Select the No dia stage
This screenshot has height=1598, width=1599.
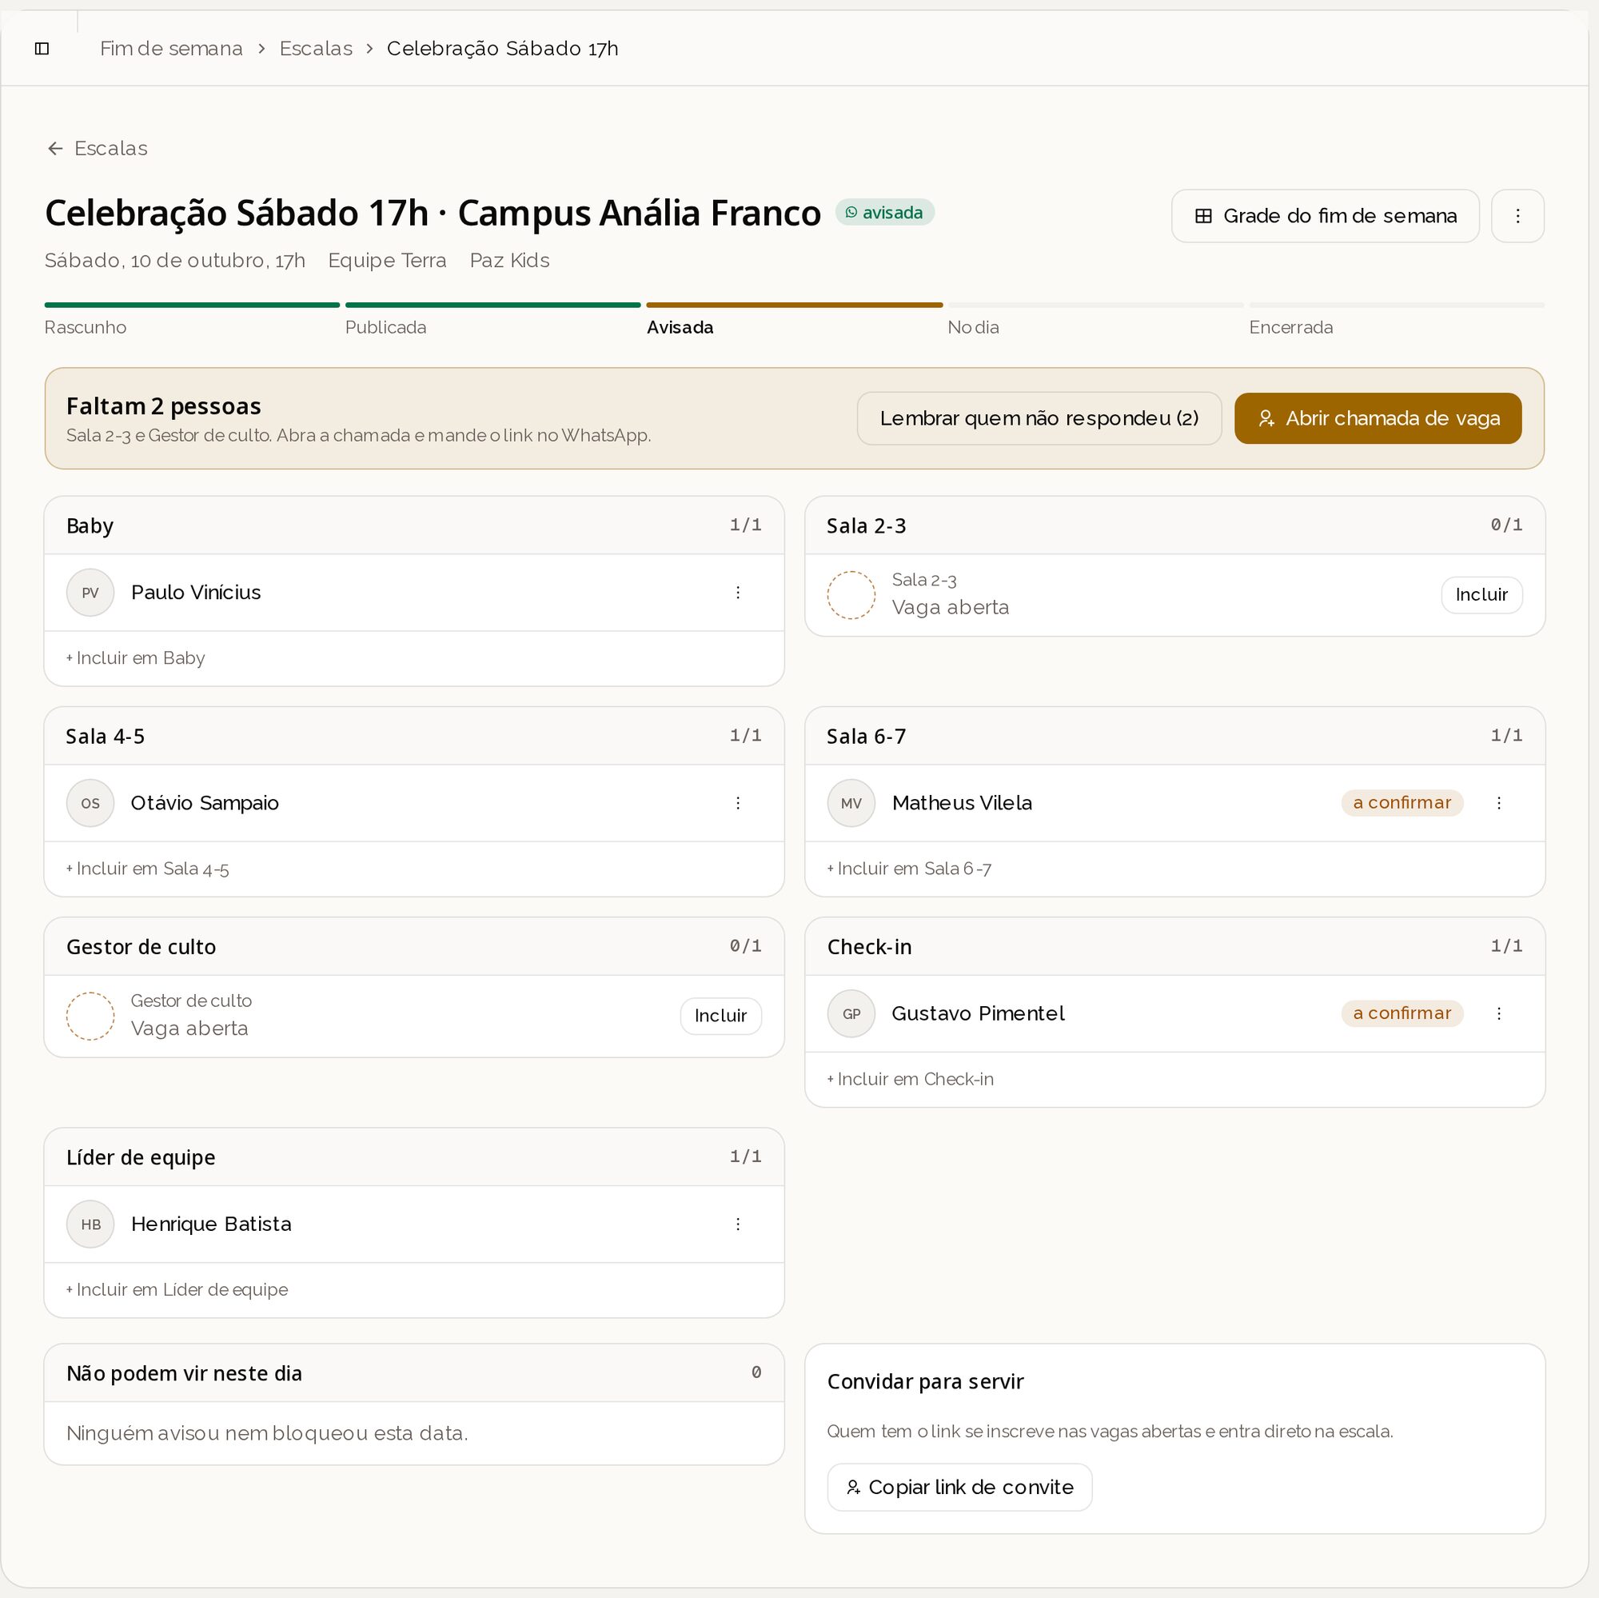pos(1095,319)
